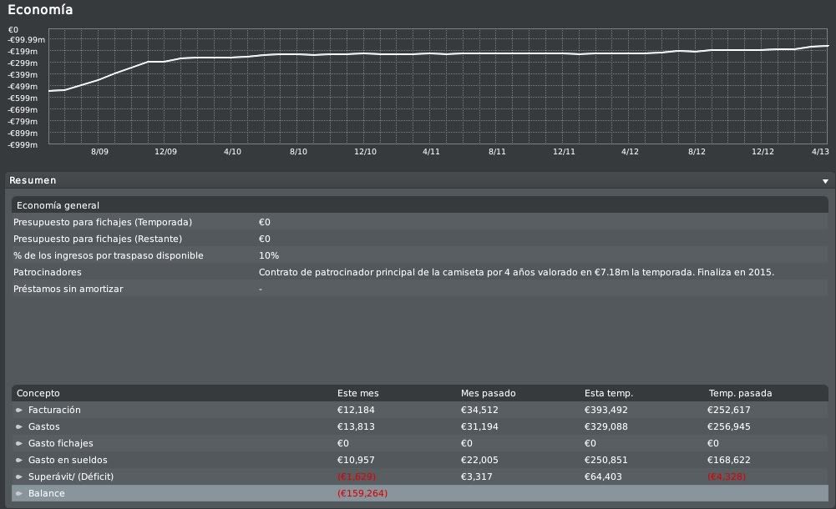Sort by the Temp. pasada column header
The width and height of the screenshot is (836, 509).
click(x=740, y=393)
